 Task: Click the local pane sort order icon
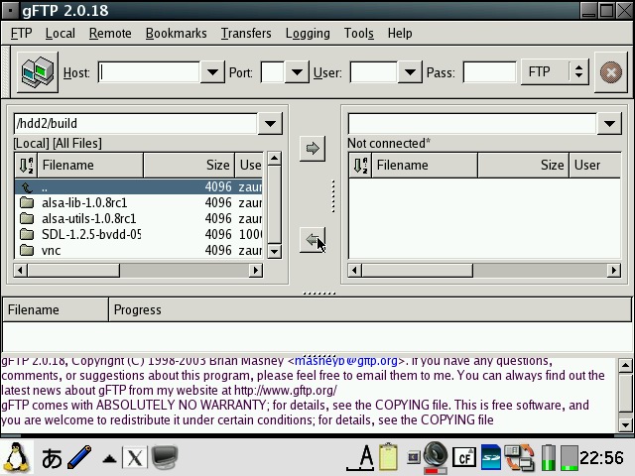tap(26, 166)
